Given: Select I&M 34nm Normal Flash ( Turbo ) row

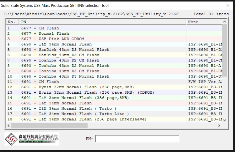Looking at the screenshot, I should coord(114,108).
